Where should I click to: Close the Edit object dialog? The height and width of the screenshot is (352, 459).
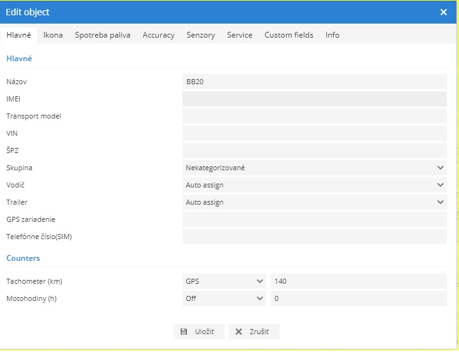click(444, 12)
